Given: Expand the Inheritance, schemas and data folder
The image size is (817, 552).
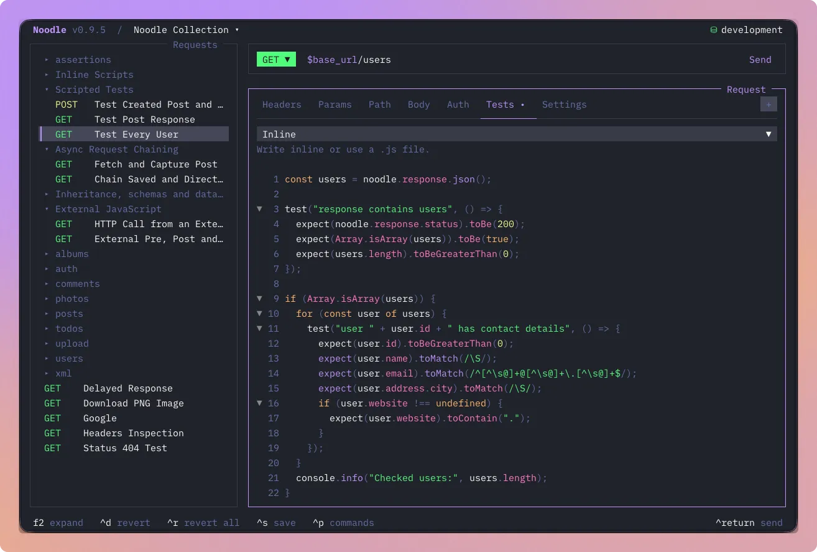Looking at the screenshot, I should [x=134, y=194].
